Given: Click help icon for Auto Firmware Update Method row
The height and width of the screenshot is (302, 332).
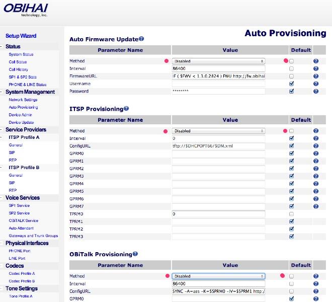Looking at the screenshot, I should [x=316, y=61].
